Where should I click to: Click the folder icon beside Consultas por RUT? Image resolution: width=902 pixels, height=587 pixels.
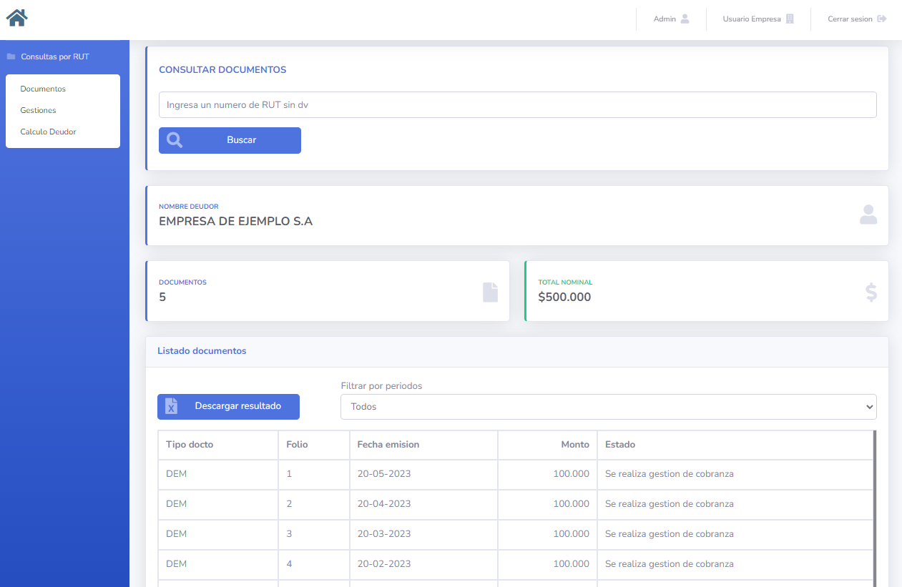[x=11, y=56]
